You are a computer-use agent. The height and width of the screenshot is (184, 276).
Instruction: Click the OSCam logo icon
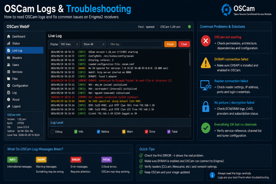[x=226, y=10]
